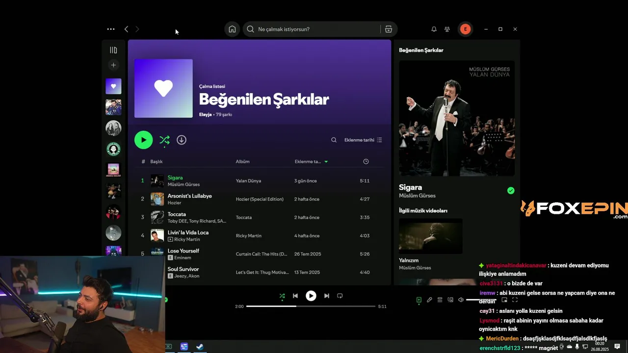This screenshot has height=353, width=628.
Task: Click the play button in the player bar
Action: [311, 296]
